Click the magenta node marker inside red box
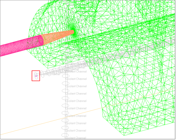The image size is (176, 140). tap(36, 76)
